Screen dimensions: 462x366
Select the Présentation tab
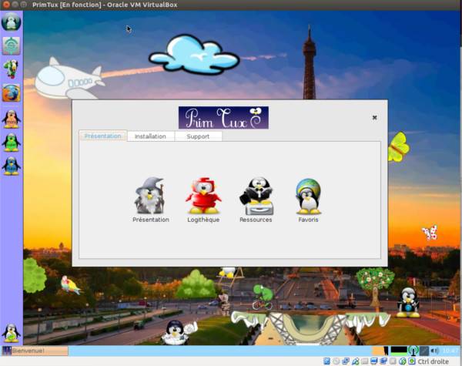103,136
